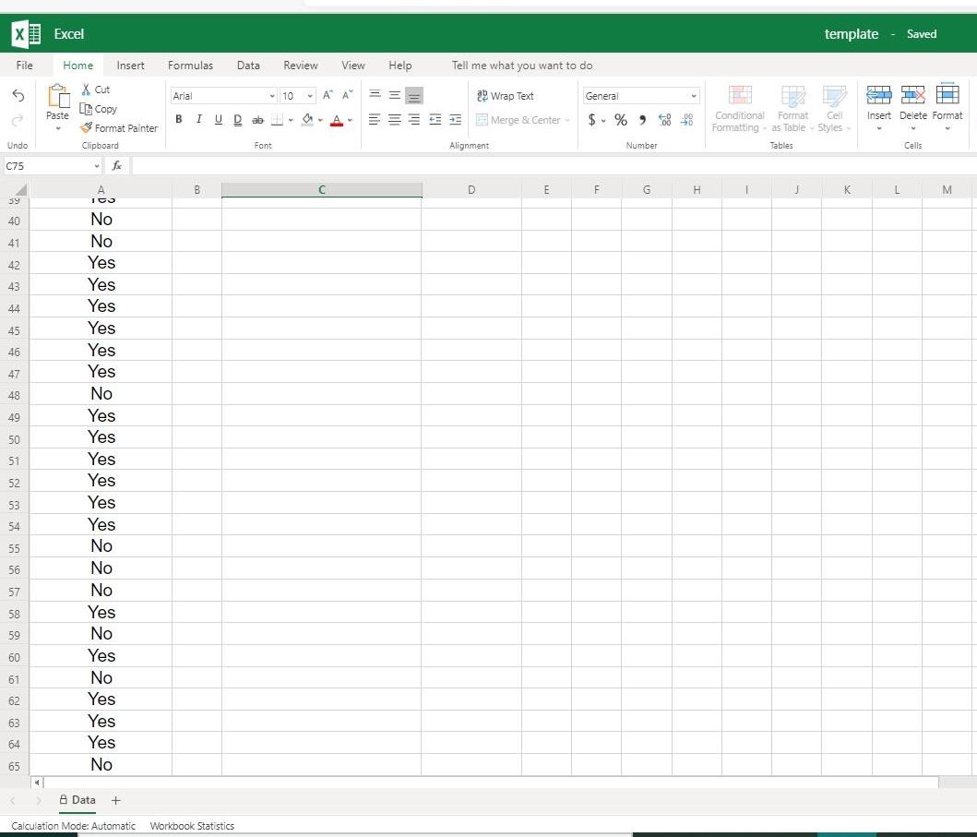977x837 pixels.
Task: Toggle italic formatting
Action: coord(198,120)
